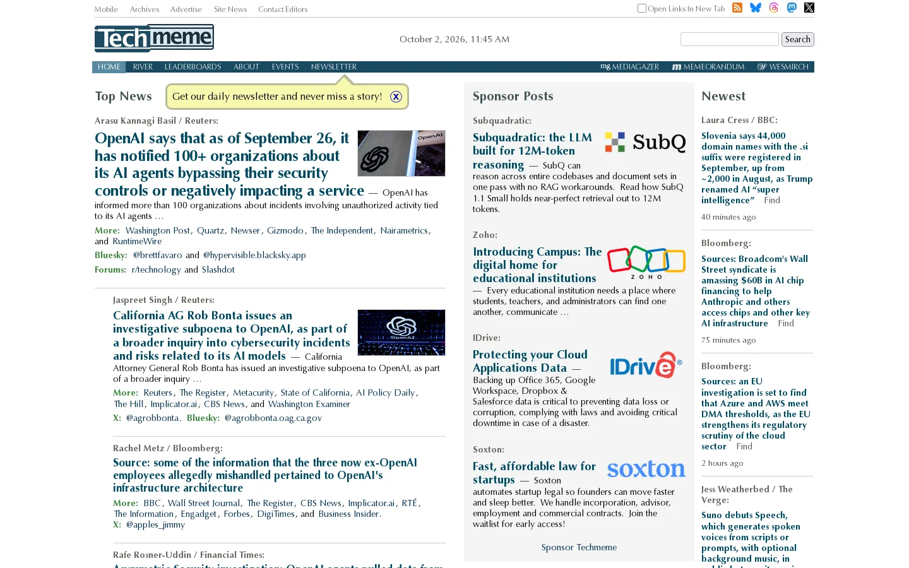909x568 pixels.
Task: Click the Zoho sponsor logo
Action: [646, 262]
